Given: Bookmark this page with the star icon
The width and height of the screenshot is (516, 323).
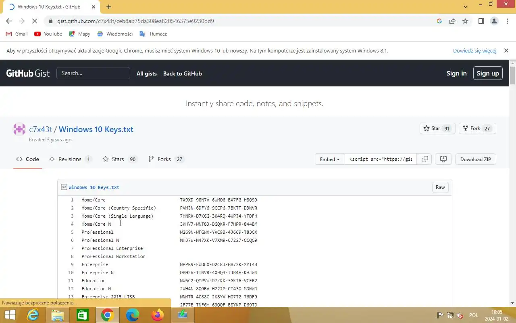Looking at the screenshot, I should tap(465, 21).
